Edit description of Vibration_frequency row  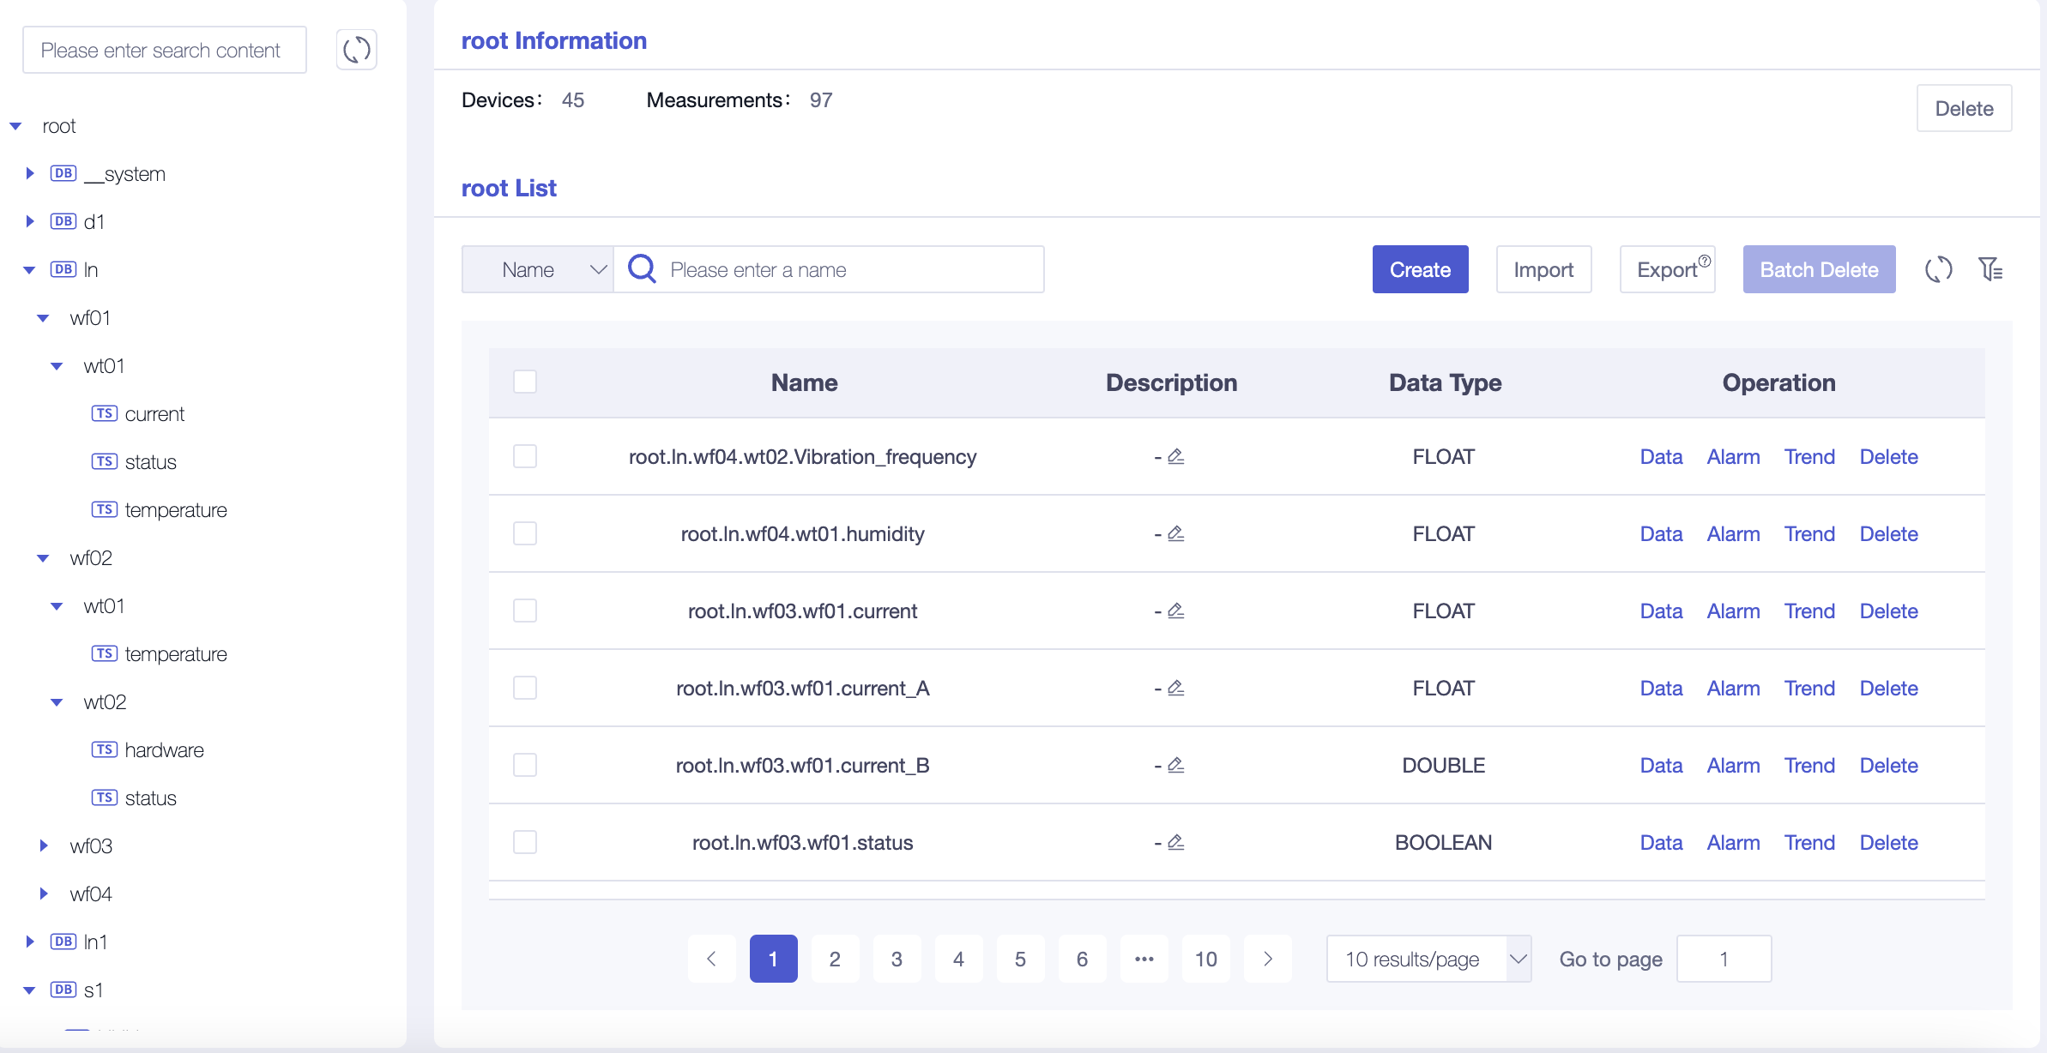[1176, 456]
